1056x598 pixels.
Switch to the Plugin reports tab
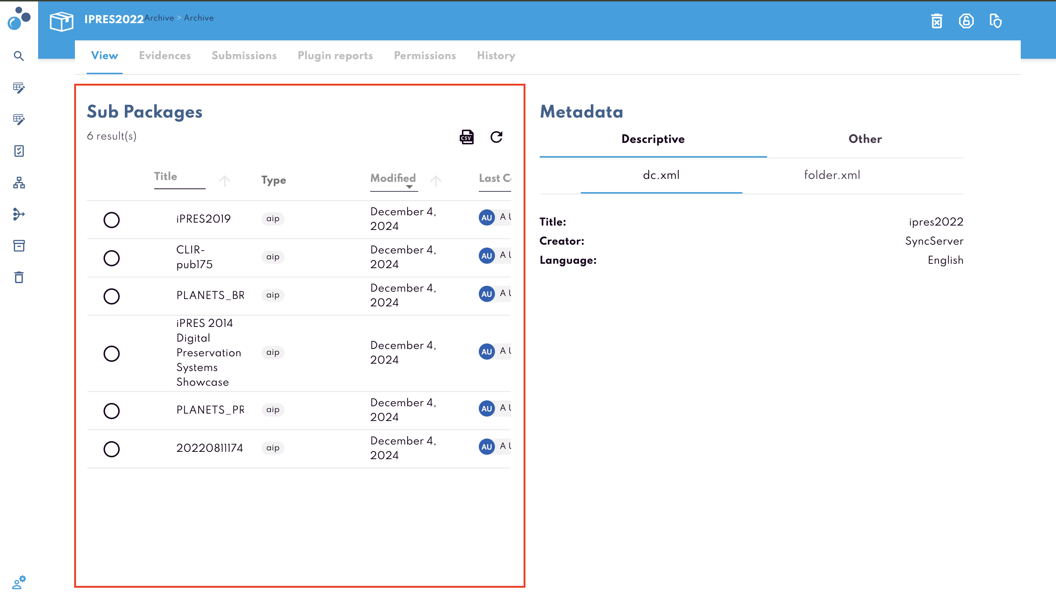[x=335, y=56]
